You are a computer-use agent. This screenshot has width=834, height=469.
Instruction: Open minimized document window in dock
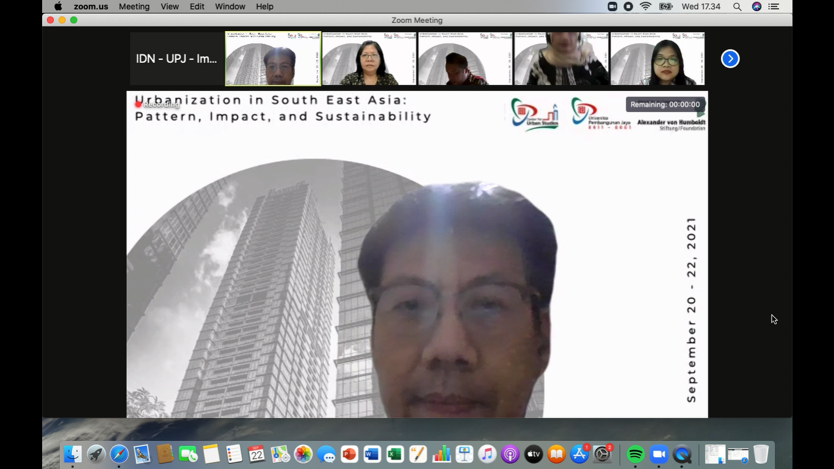(715, 454)
